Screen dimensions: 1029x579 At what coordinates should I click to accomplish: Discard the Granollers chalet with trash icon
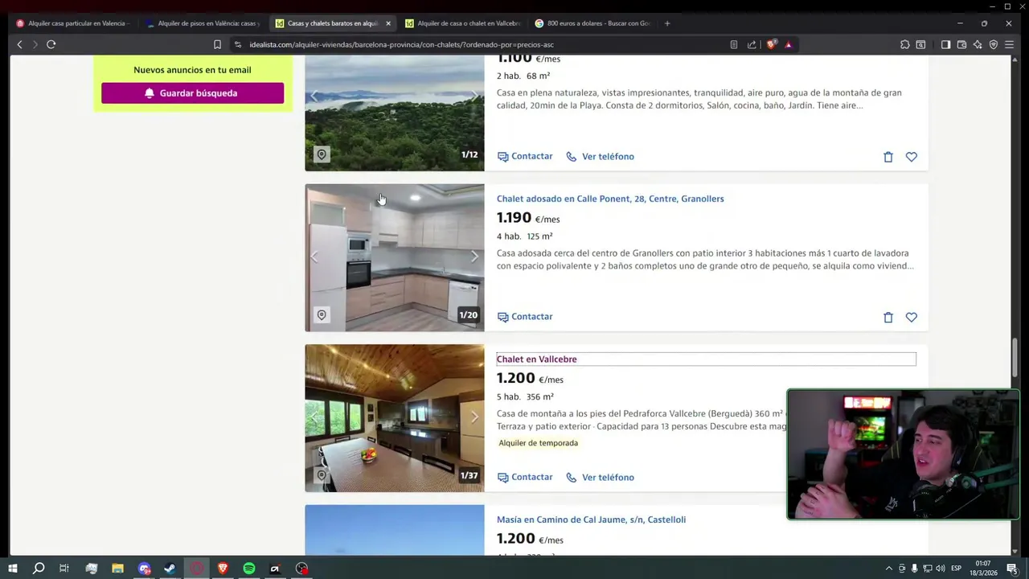coord(888,318)
